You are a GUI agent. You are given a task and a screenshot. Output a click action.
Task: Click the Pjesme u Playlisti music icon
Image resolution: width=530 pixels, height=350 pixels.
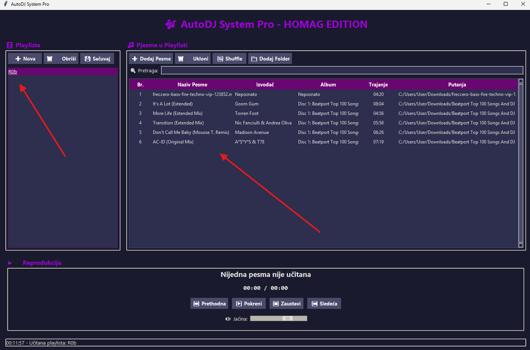click(x=131, y=45)
